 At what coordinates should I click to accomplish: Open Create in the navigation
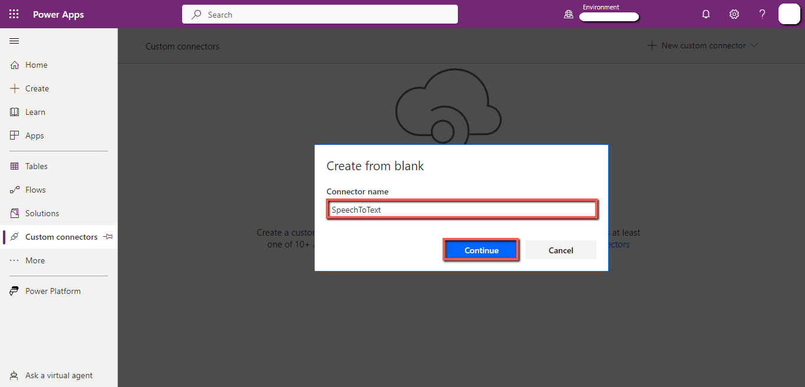click(37, 88)
